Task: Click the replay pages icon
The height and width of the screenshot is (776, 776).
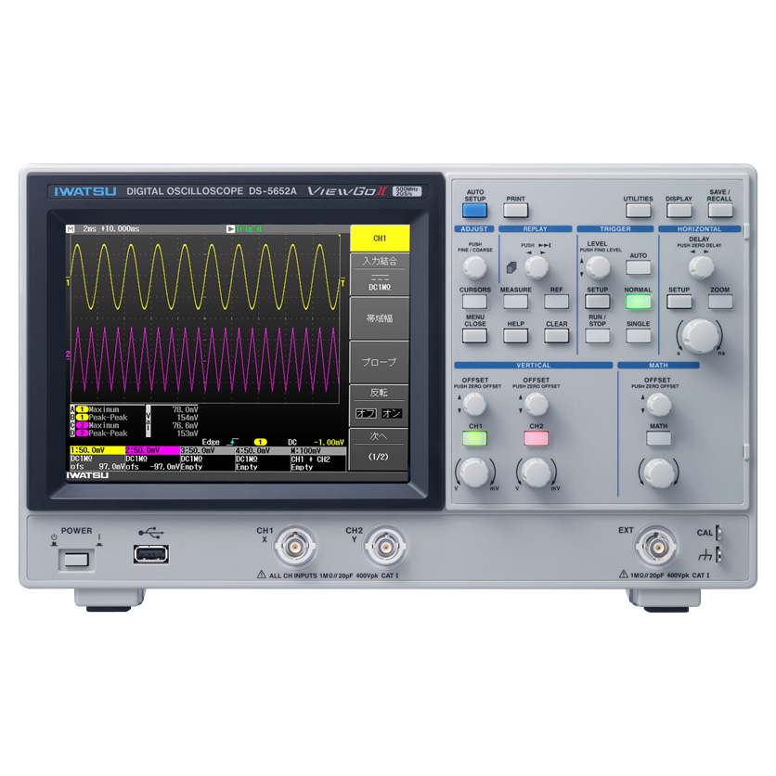Action: coord(511,267)
